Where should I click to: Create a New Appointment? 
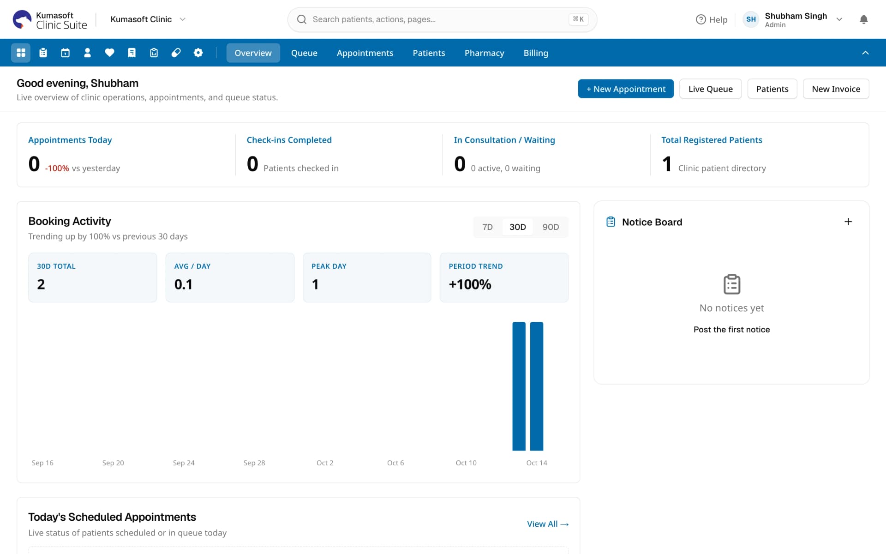pos(626,89)
